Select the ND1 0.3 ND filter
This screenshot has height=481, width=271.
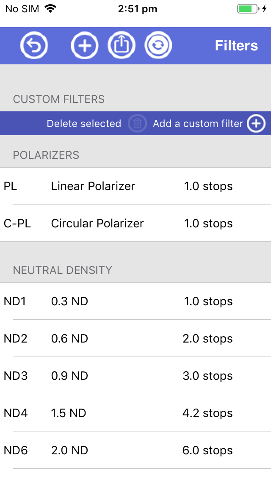[135, 301]
